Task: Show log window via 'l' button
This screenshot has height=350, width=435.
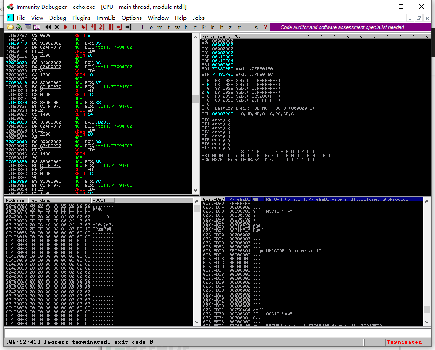Action: click(142, 27)
